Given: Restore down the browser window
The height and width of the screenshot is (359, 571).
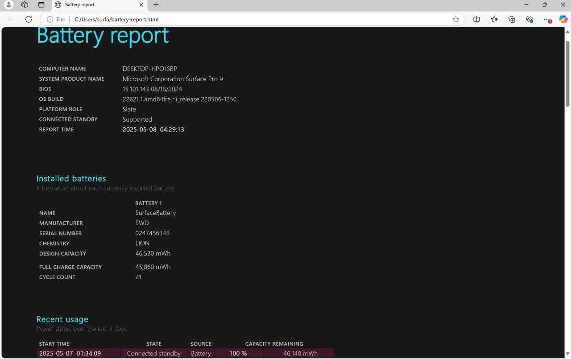Looking at the screenshot, I should [x=545, y=5].
